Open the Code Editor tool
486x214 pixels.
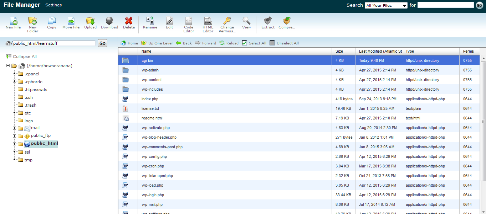coord(189,21)
